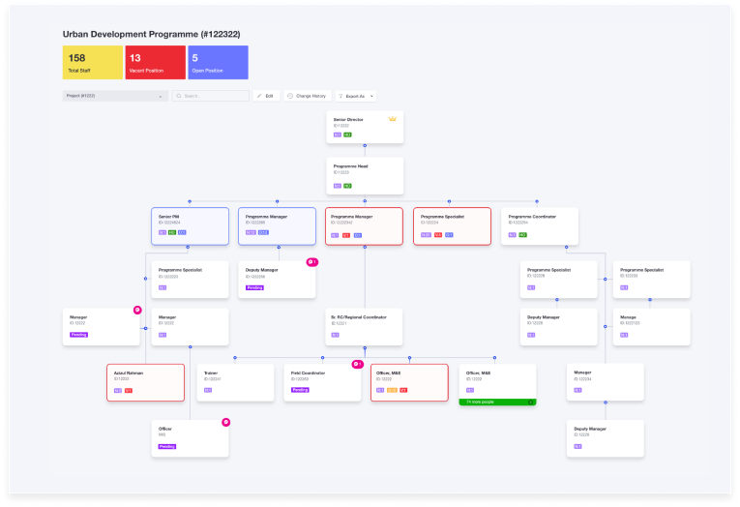The width and height of the screenshot is (740, 507).
Task: Click the Change History button
Action: [x=308, y=96]
